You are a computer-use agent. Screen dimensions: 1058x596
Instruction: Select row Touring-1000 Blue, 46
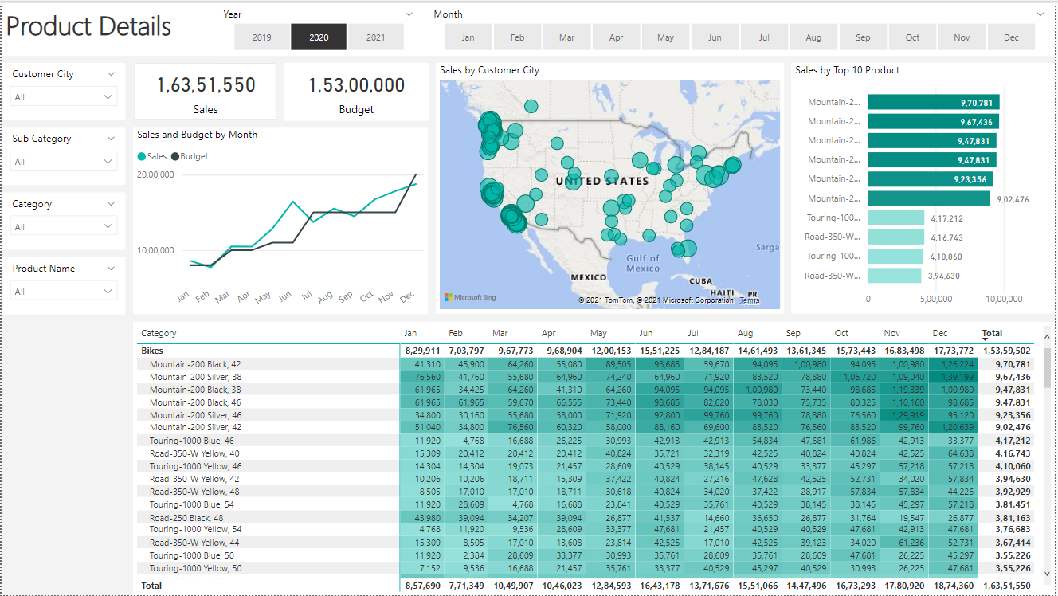point(192,441)
